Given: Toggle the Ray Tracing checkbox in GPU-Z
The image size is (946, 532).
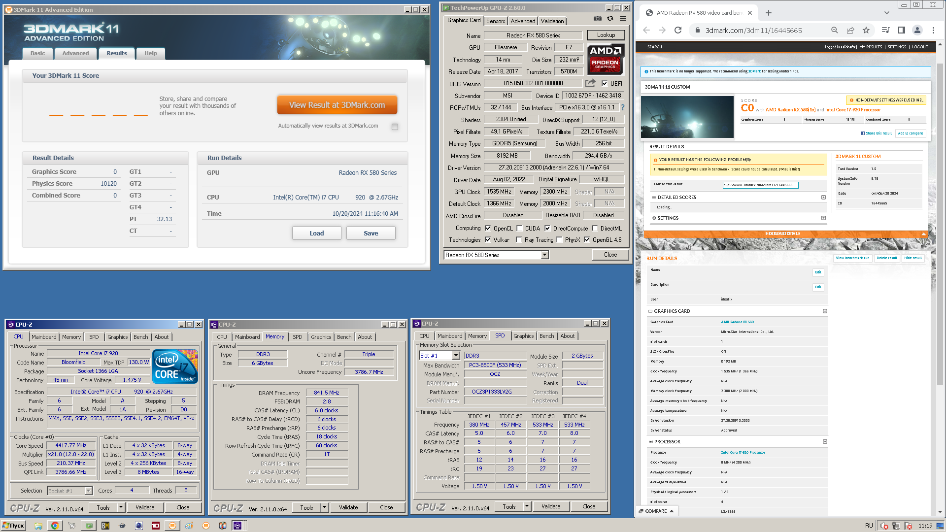Looking at the screenshot, I should tap(519, 239).
